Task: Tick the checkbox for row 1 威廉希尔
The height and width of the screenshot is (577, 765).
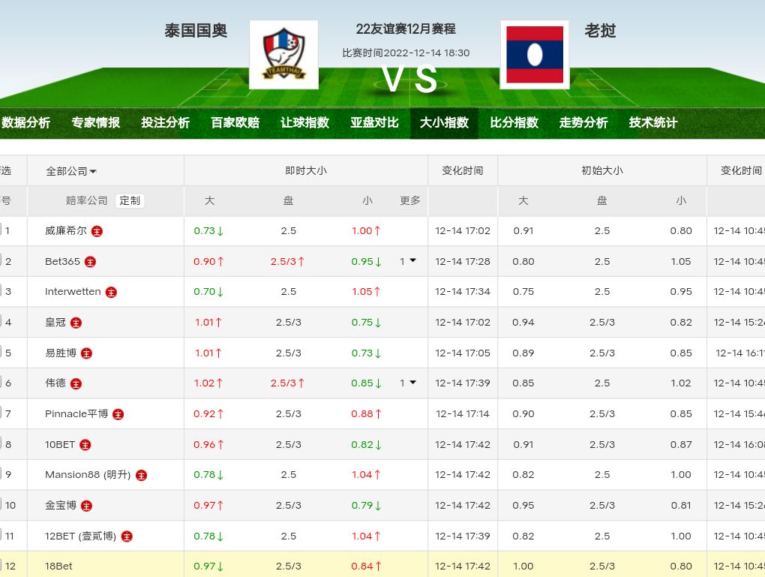Action: (x=1, y=230)
